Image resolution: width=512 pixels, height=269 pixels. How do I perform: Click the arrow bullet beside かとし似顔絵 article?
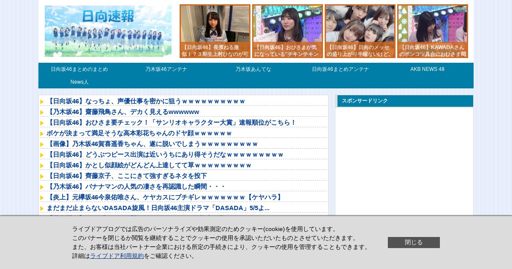click(42, 166)
